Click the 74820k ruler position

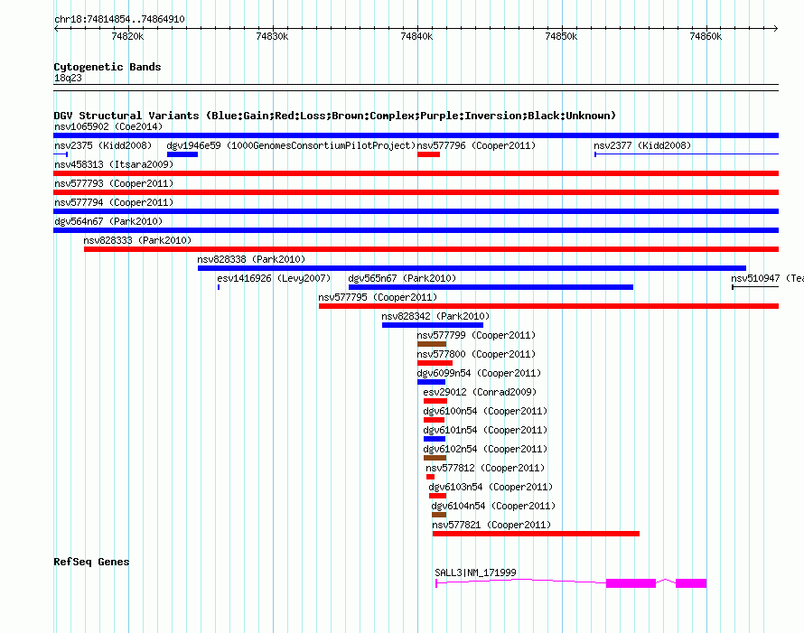(127, 36)
